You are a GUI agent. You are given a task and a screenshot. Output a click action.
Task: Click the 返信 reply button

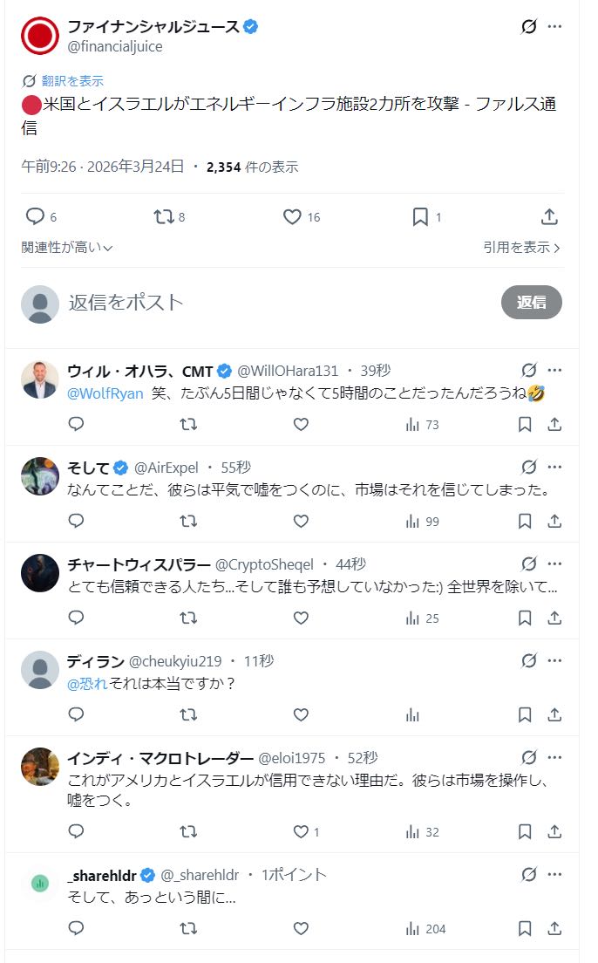[x=531, y=302]
